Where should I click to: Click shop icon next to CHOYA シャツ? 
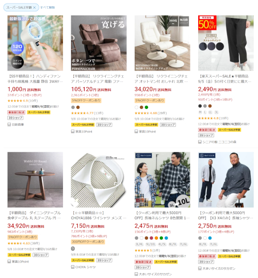[x=73, y=267]
